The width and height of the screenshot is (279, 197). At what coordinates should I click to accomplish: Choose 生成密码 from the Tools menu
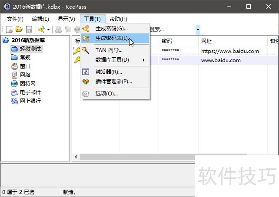click(x=111, y=29)
